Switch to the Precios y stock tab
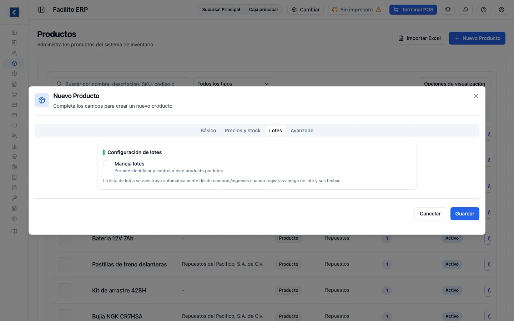 (x=243, y=131)
